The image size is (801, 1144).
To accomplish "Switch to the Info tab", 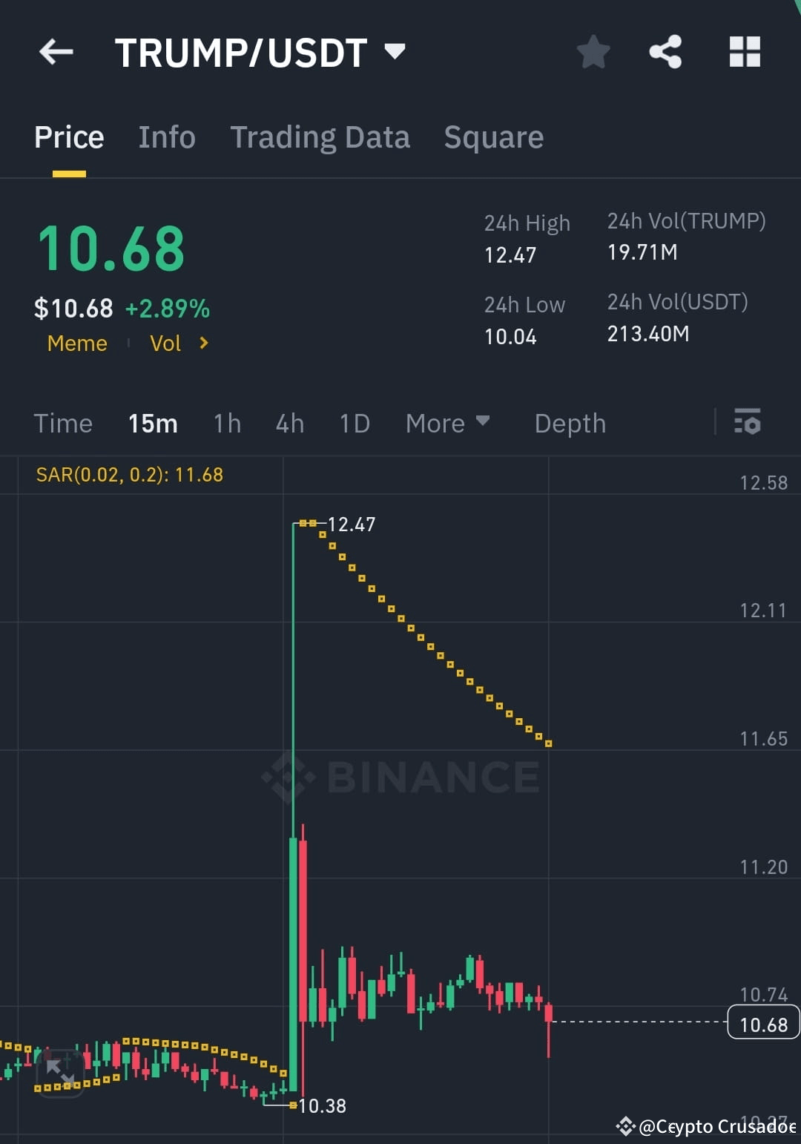I will [x=166, y=137].
